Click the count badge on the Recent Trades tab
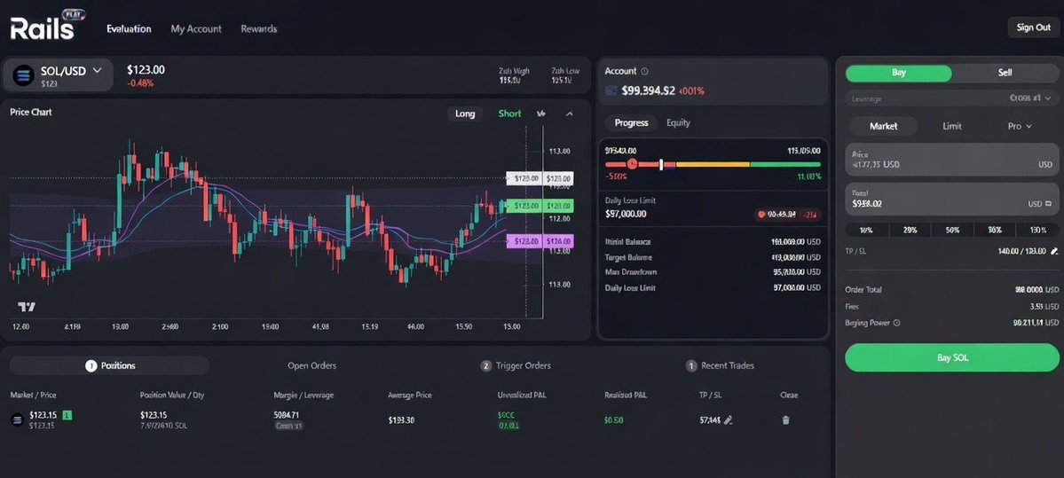1064x478 pixels. [x=690, y=365]
